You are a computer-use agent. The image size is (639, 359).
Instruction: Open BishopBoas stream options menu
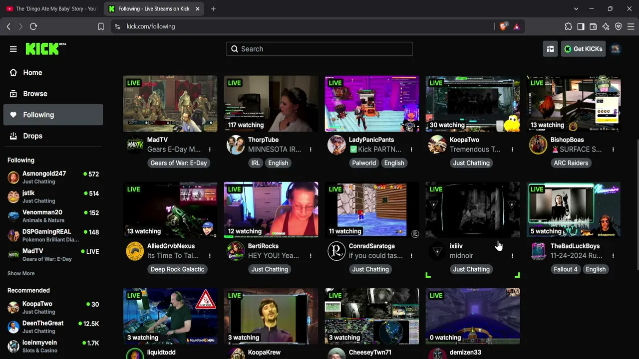[613, 150]
